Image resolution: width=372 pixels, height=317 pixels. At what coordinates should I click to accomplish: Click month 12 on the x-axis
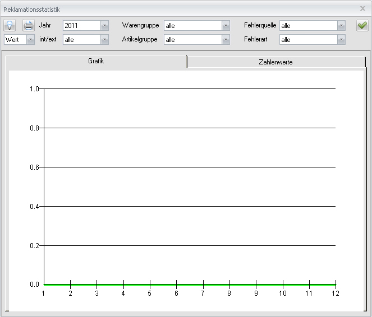[x=336, y=293]
